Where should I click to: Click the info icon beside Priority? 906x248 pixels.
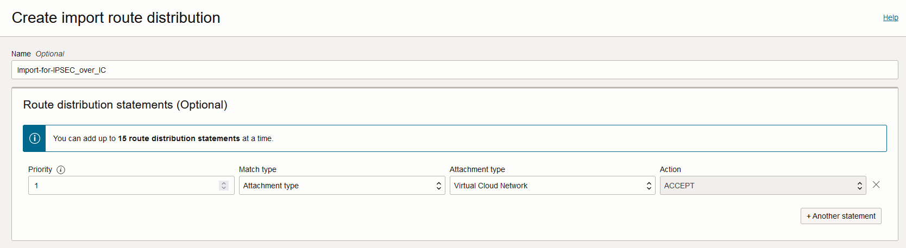pyautogui.click(x=61, y=170)
